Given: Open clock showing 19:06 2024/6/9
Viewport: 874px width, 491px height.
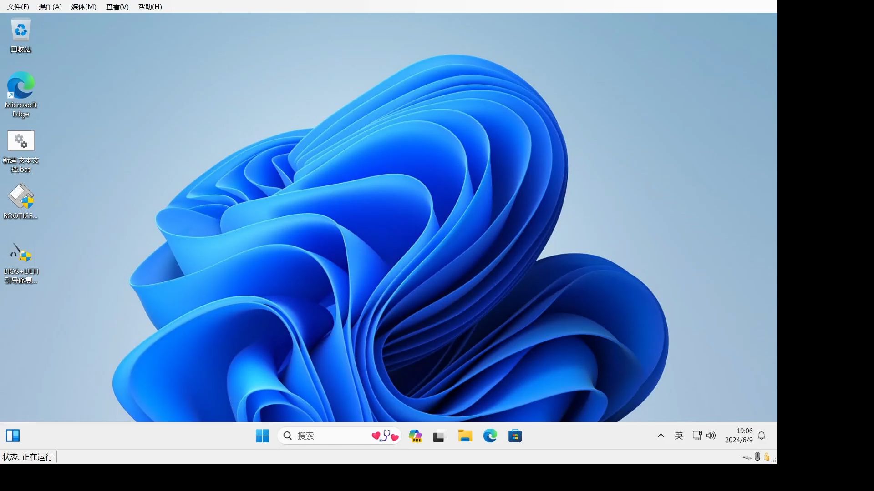Looking at the screenshot, I should tap(739, 436).
